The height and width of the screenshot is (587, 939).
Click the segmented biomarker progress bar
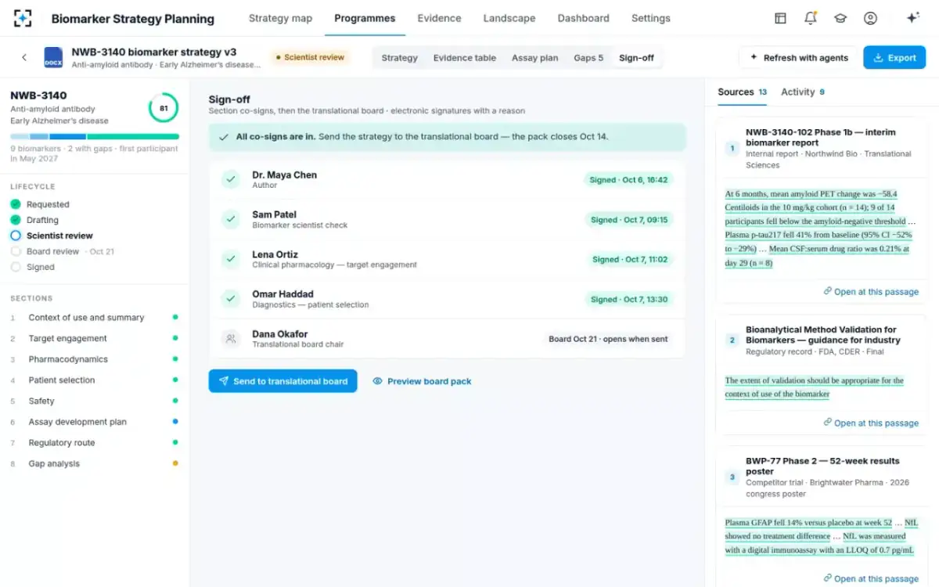click(x=95, y=137)
